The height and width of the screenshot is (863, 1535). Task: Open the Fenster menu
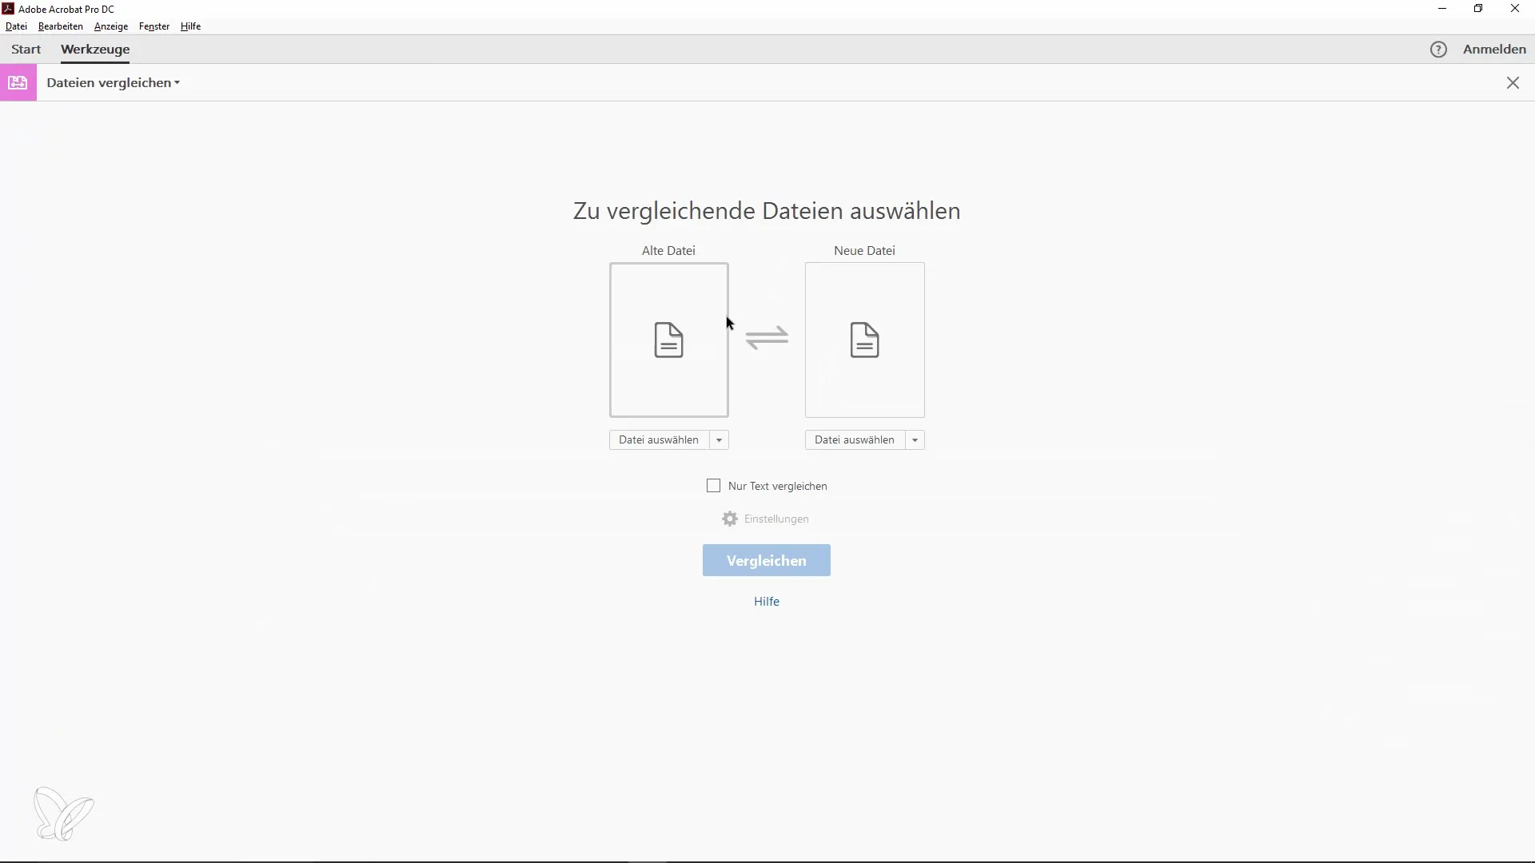click(x=154, y=26)
